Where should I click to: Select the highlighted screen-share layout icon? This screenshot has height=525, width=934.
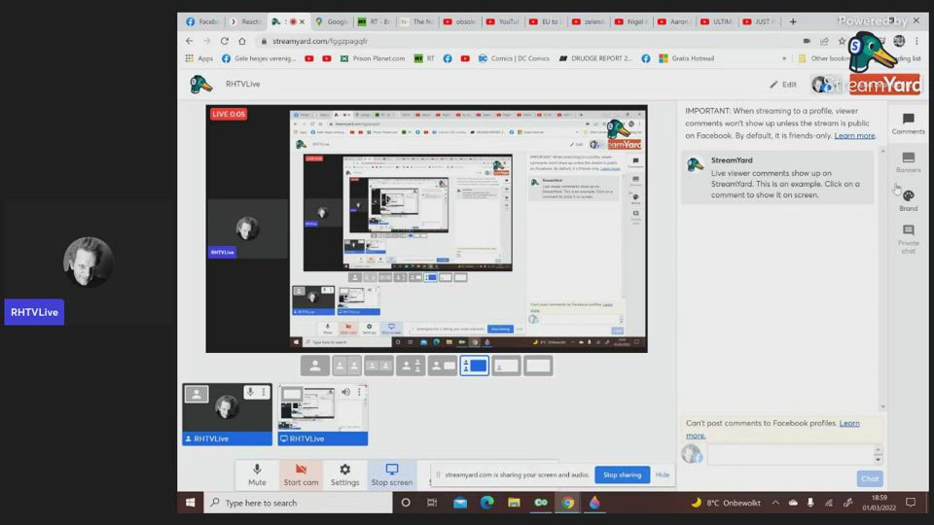[x=474, y=366]
